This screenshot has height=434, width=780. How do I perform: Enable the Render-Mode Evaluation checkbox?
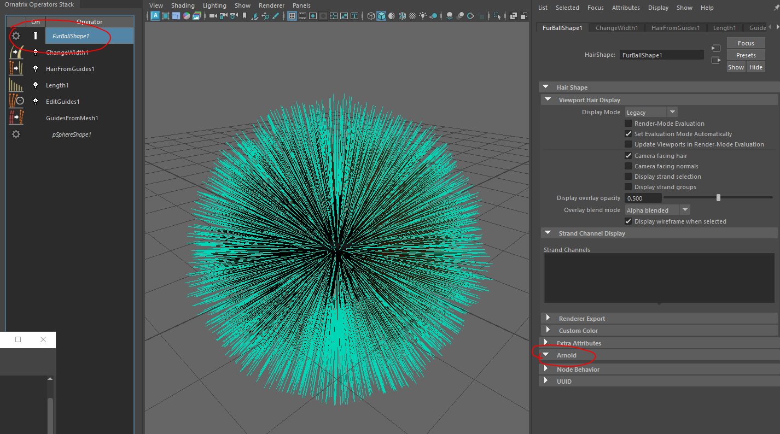coord(628,124)
